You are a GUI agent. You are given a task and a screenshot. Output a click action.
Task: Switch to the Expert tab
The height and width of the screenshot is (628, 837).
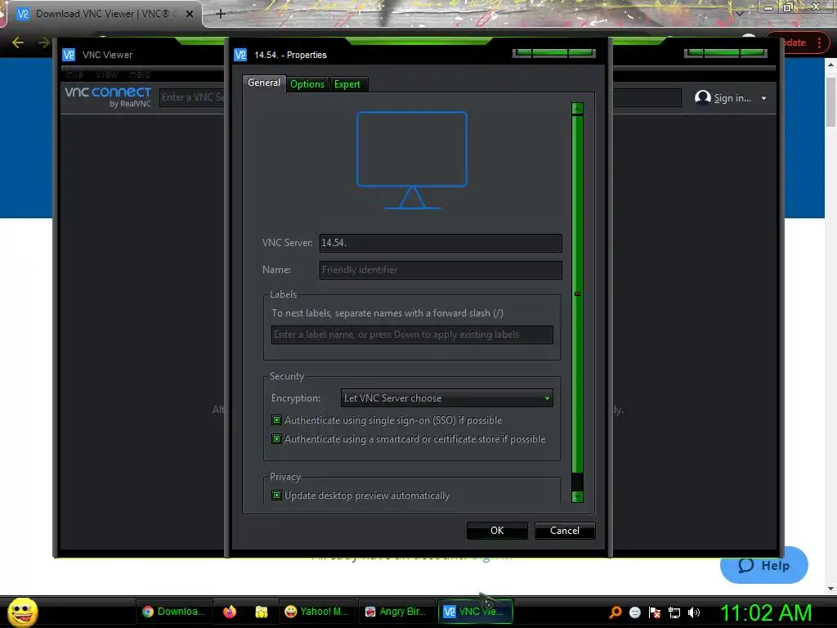point(347,84)
